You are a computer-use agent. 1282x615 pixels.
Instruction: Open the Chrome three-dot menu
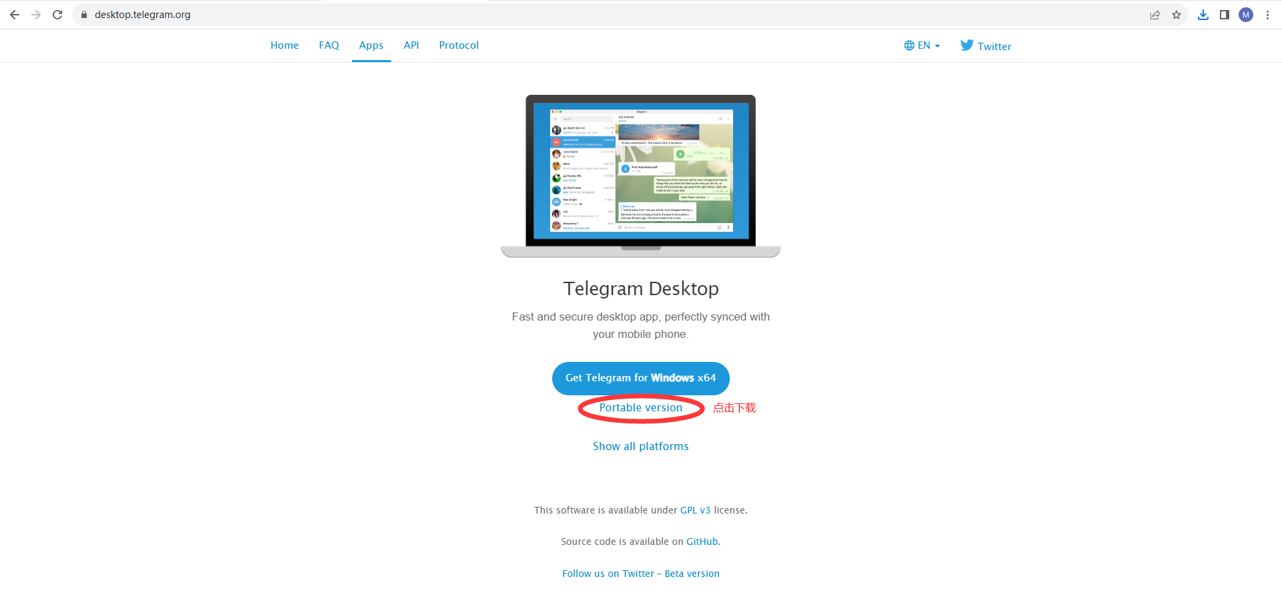click(x=1267, y=15)
